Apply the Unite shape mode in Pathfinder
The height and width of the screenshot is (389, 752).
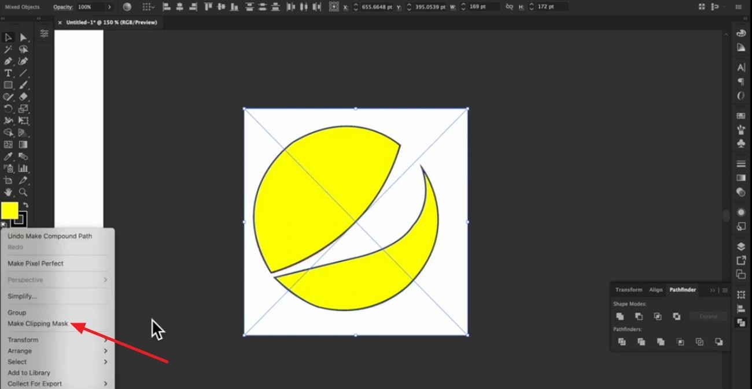point(620,316)
